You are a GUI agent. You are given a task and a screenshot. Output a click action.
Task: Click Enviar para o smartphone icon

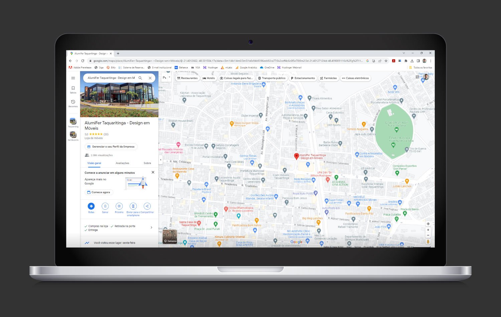(133, 206)
